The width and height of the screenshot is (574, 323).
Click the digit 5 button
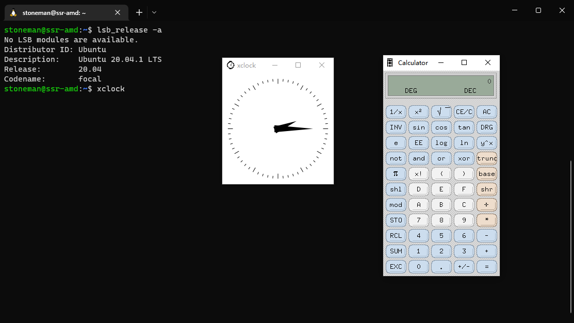pyautogui.click(x=441, y=235)
